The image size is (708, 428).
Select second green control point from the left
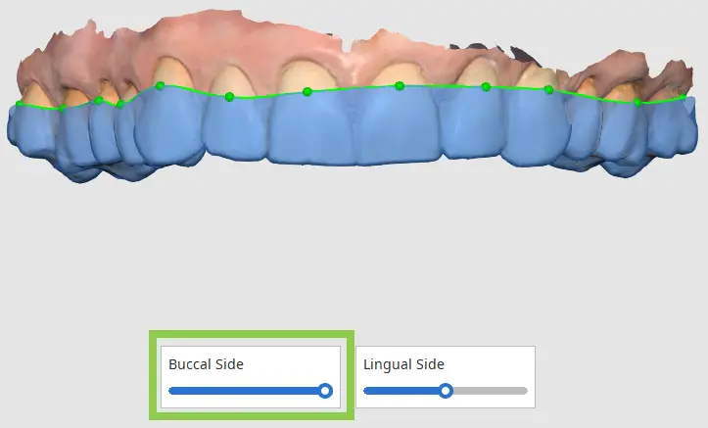tap(63, 109)
